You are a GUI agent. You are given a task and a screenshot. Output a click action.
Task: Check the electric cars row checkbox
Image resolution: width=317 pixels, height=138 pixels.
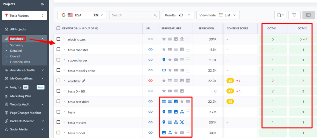point(59,39)
